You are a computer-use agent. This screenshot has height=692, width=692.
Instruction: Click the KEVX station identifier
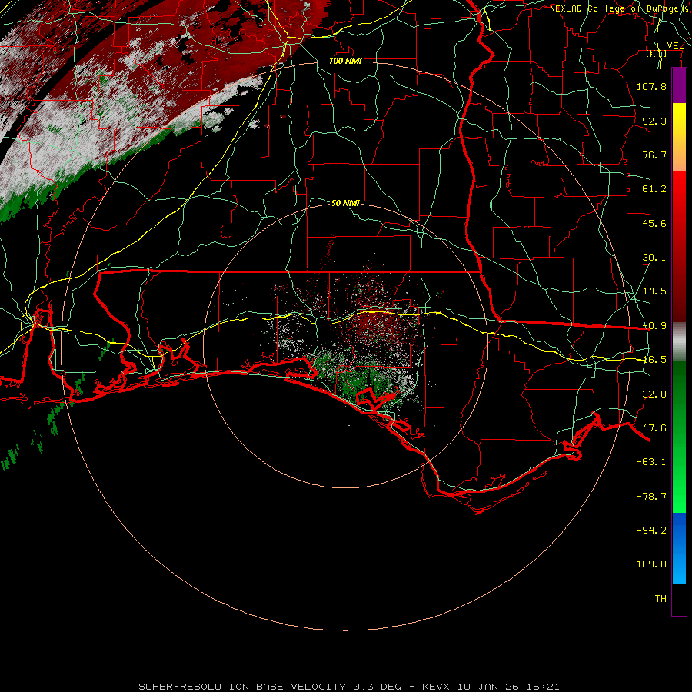pos(436,687)
